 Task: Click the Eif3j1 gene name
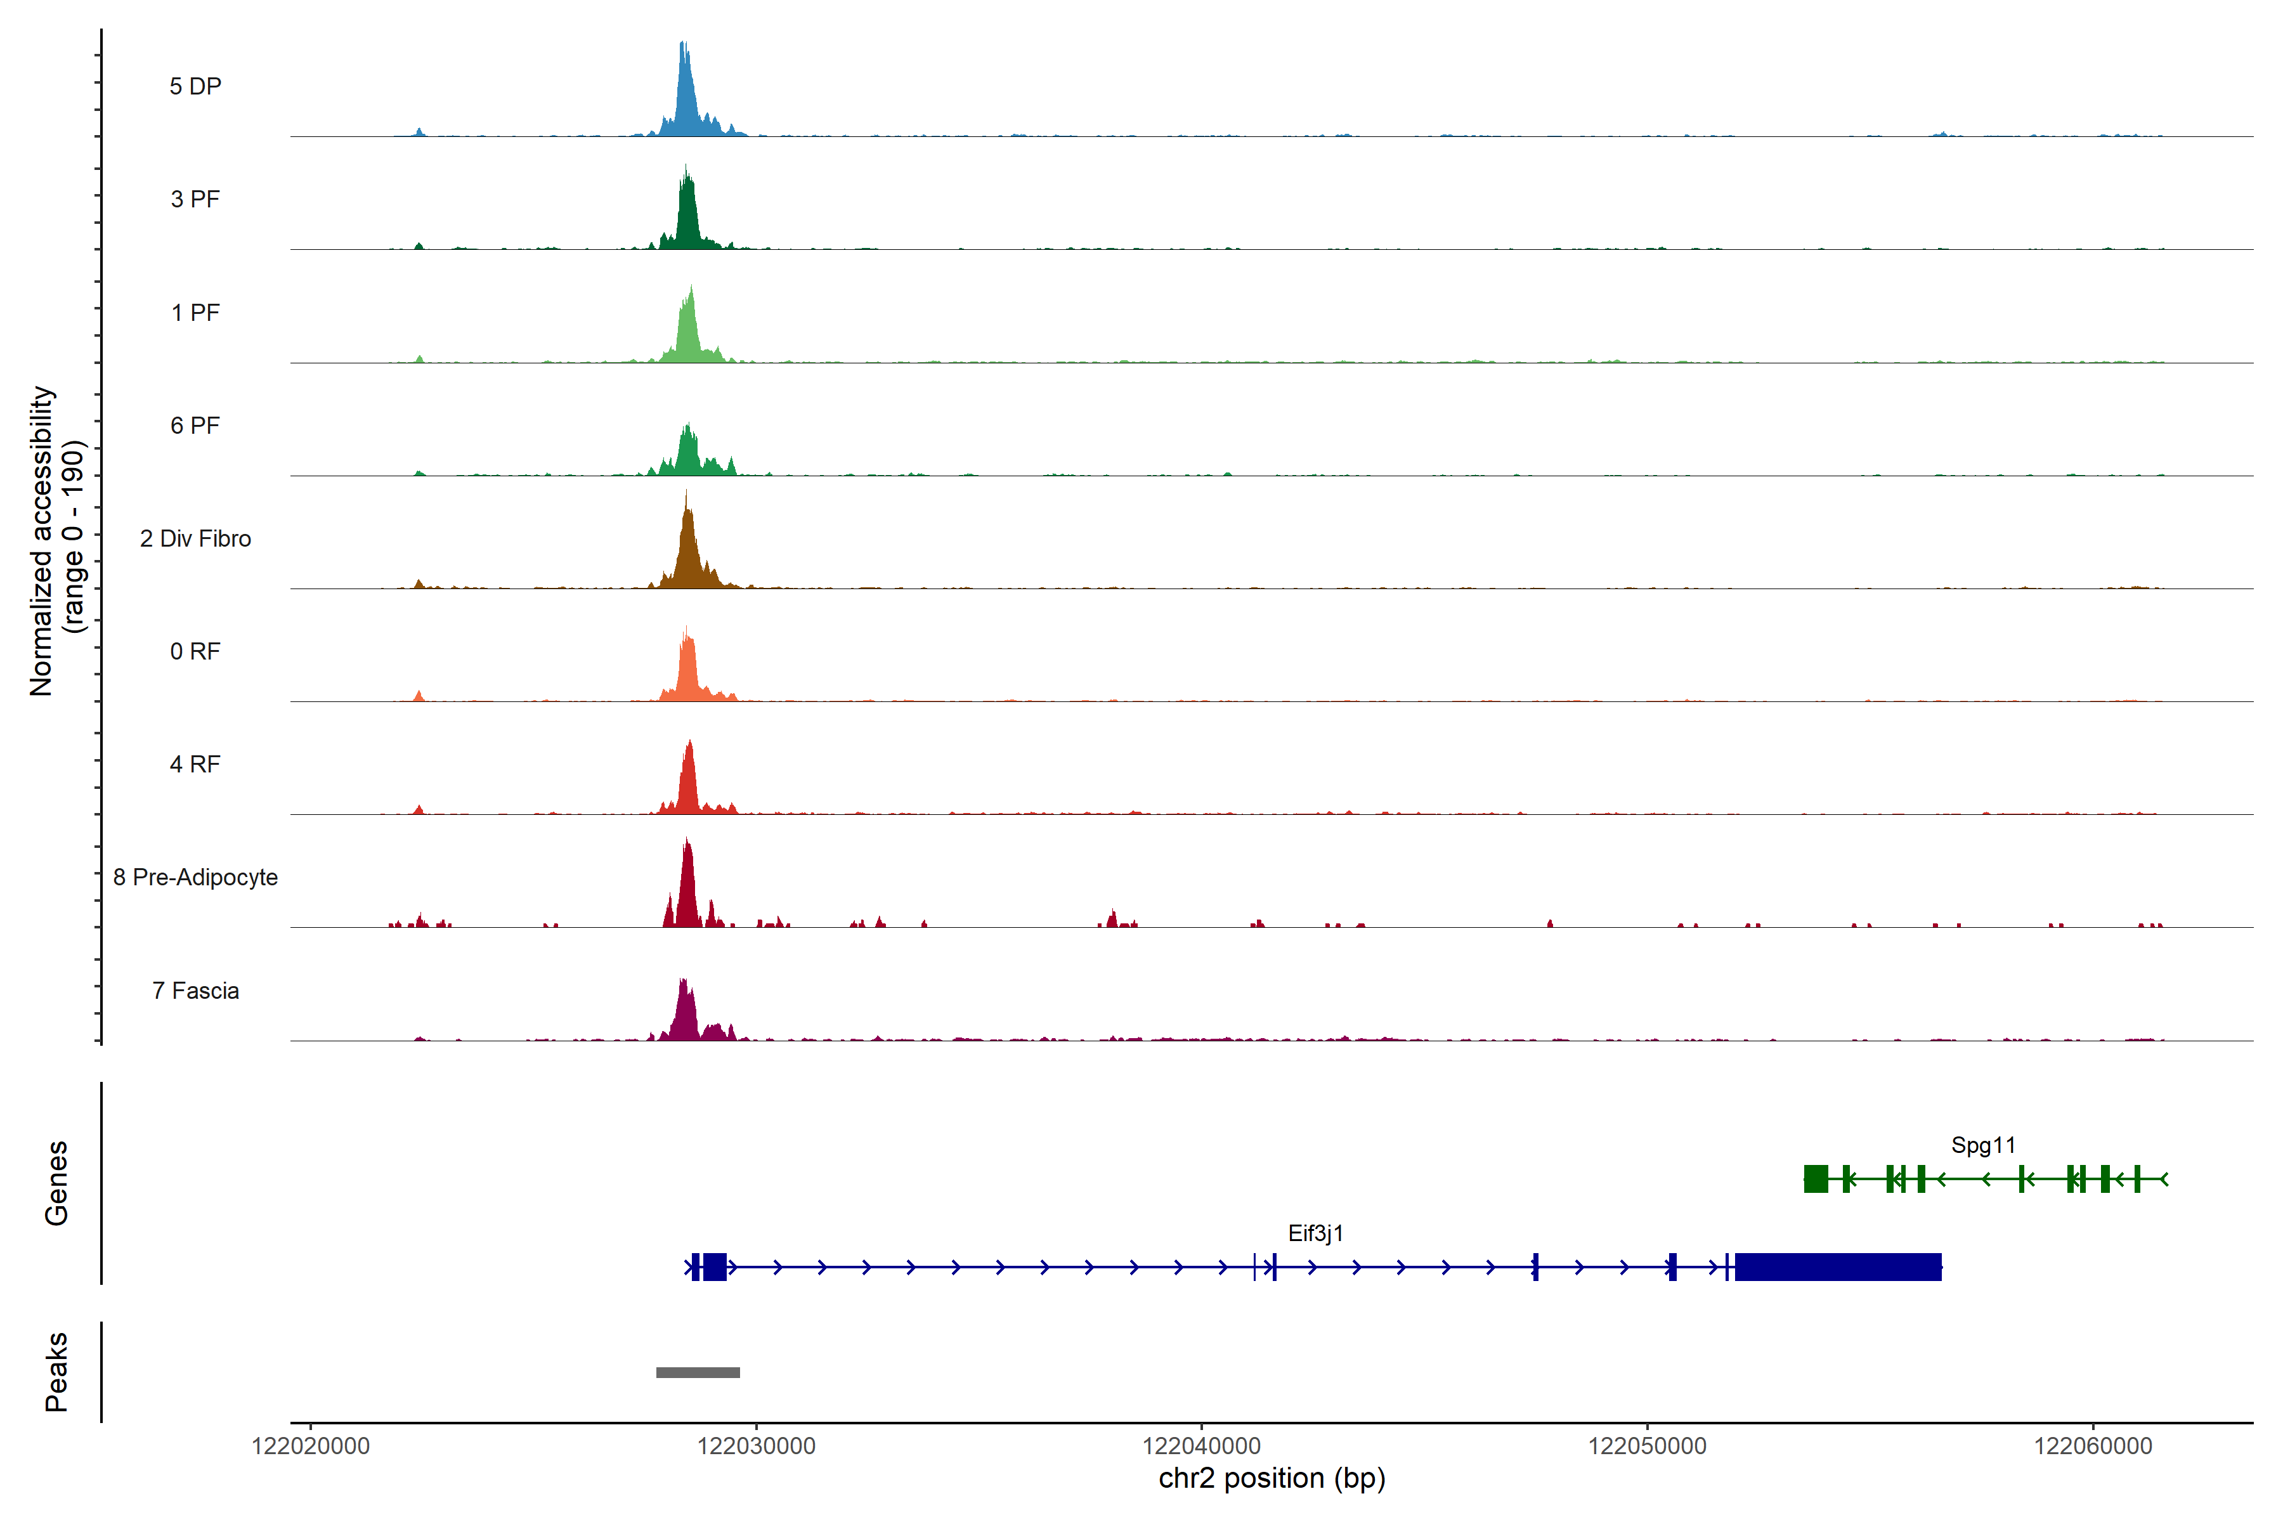tap(1315, 1233)
